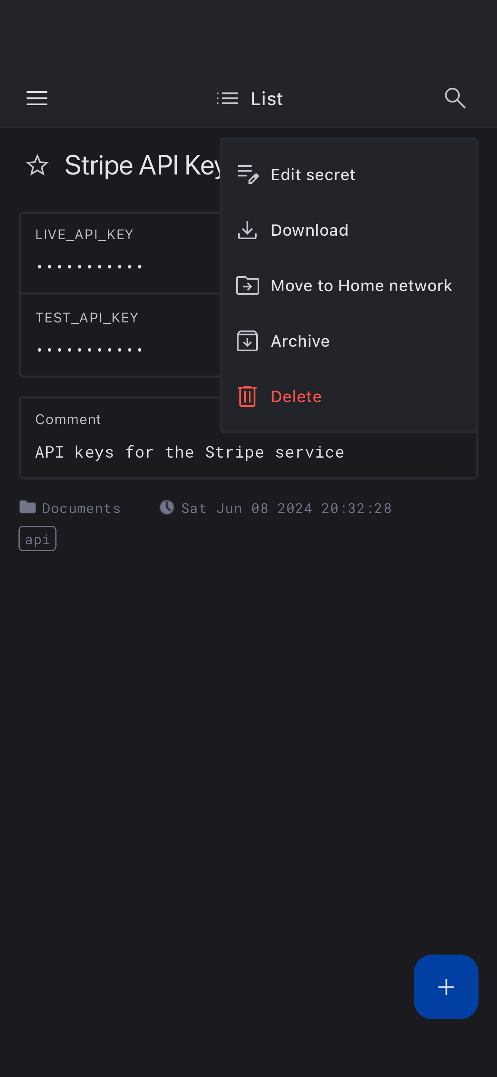
Task: Open the hamburger navigation menu
Action: point(37,99)
